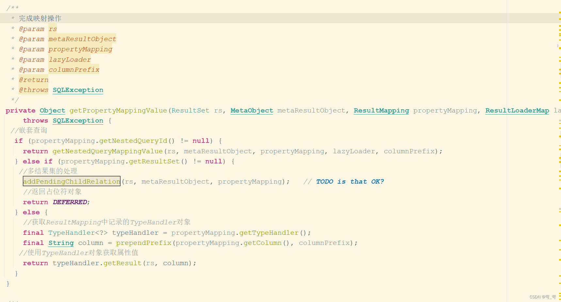Image resolution: width=561 pixels, height=302 pixels.
Task: Click the ResultSet parameter type
Action: [x=190, y=111]
